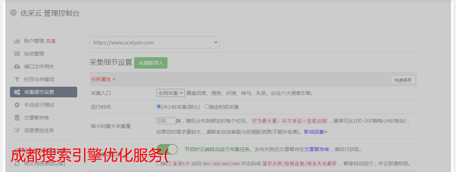Go to 文章暂存库 sidebar item
The width and height of the screenshot is (456, 172).
click(x=37, y=118)
